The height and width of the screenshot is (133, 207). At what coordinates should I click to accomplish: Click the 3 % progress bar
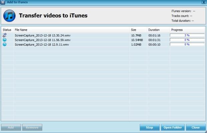(187, 35)
